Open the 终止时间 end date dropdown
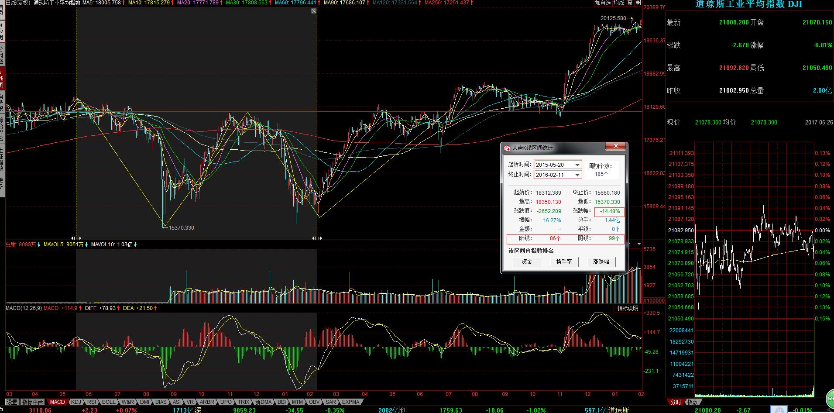 tap(577, 175)
